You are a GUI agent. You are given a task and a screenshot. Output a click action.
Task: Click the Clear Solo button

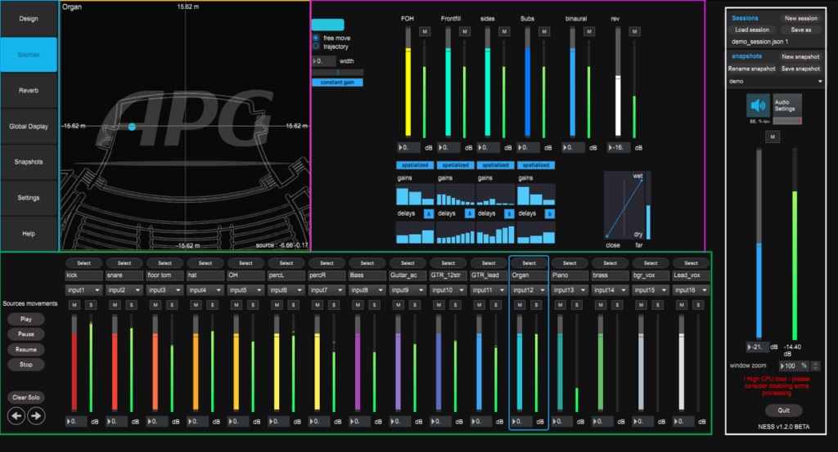26,397
